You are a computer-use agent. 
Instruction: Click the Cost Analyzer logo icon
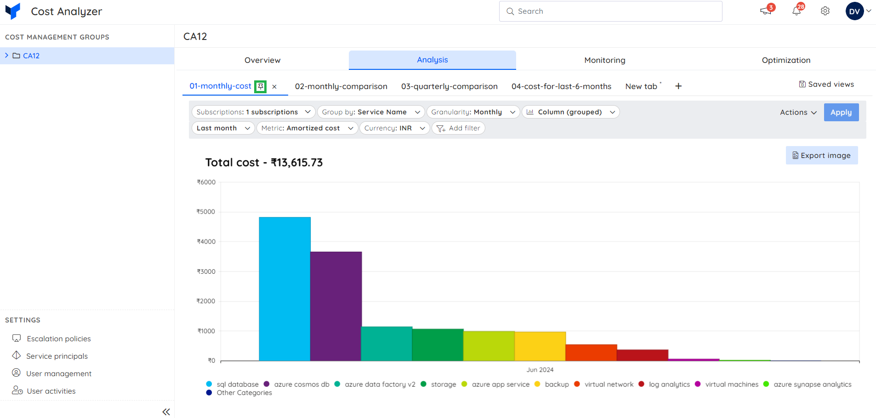13,11
